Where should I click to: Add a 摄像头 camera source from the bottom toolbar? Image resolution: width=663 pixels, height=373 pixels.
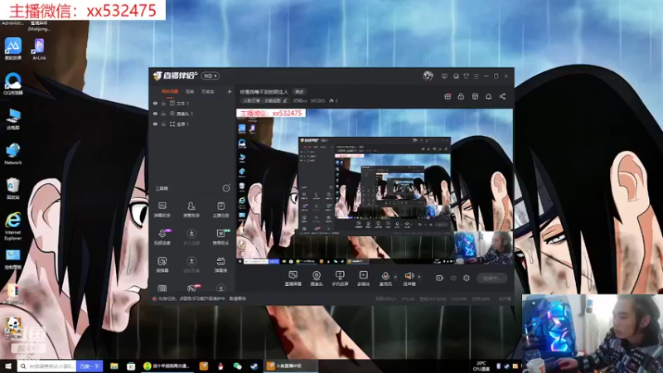(317, 279)
